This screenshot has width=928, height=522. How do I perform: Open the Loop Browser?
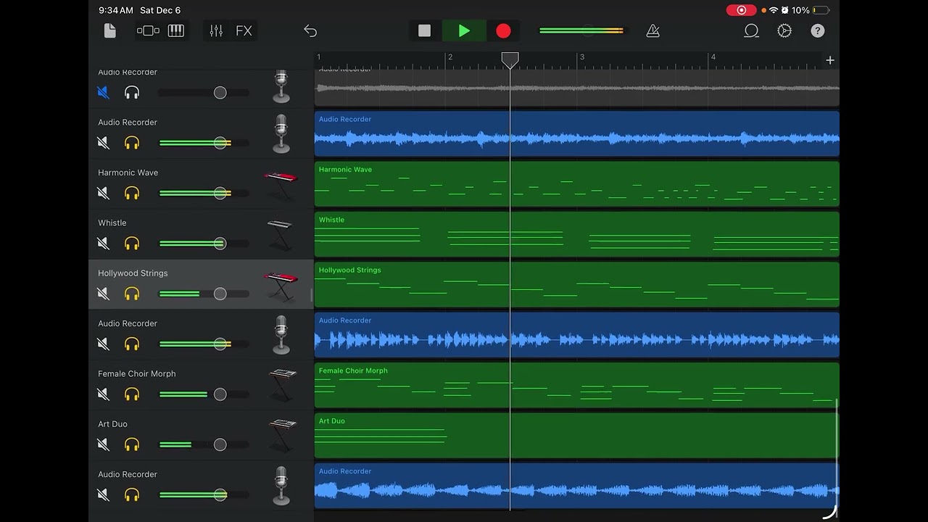pos(751,30)
